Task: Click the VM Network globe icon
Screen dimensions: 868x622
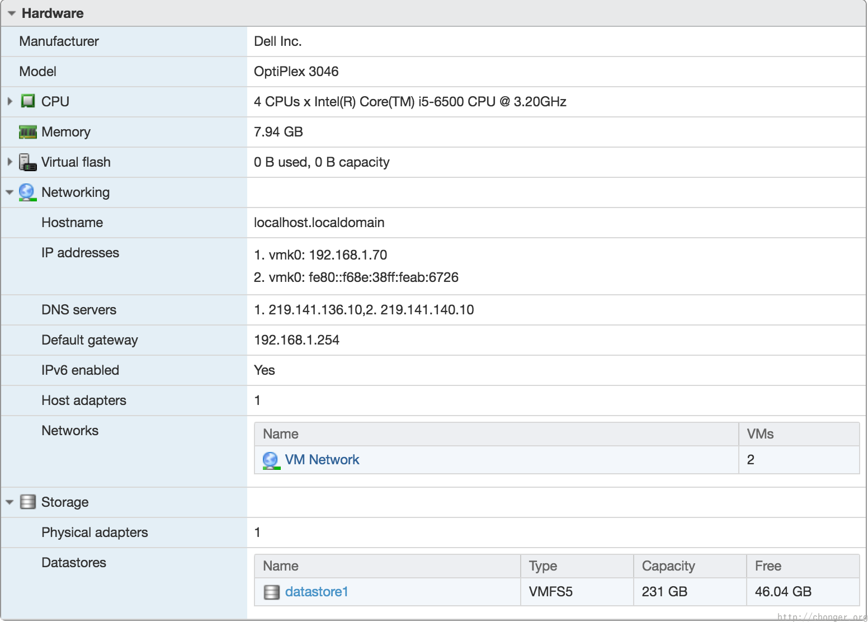Action: (x=271, y=460)
